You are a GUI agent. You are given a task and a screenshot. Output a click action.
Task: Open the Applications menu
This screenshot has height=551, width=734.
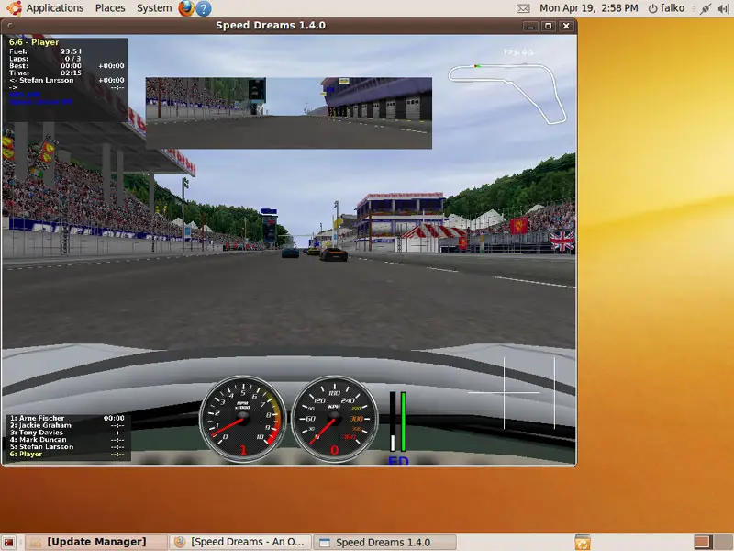click(46, 8)
